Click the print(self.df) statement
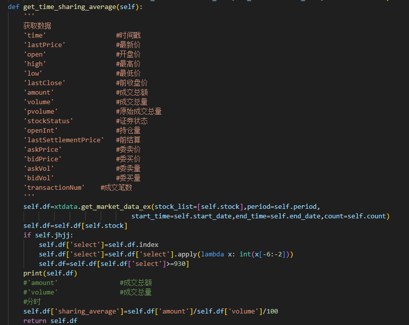 point(50,273)
